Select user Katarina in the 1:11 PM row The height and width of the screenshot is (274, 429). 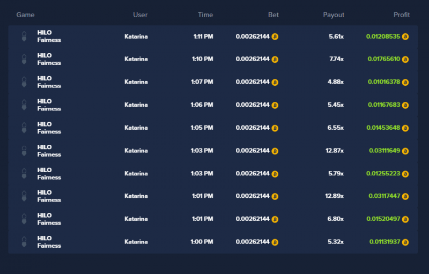pos(136,36)
